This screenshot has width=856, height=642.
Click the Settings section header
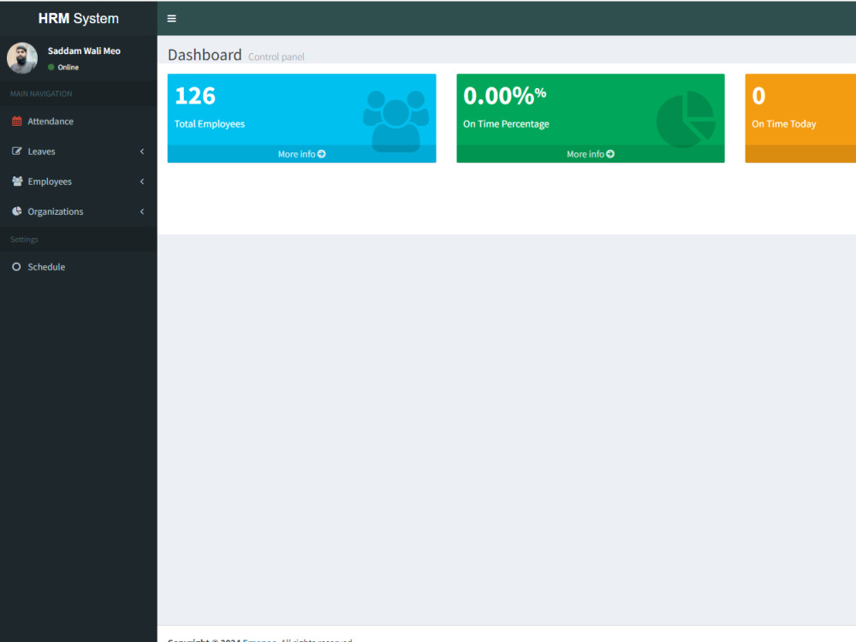pos(24,240)
